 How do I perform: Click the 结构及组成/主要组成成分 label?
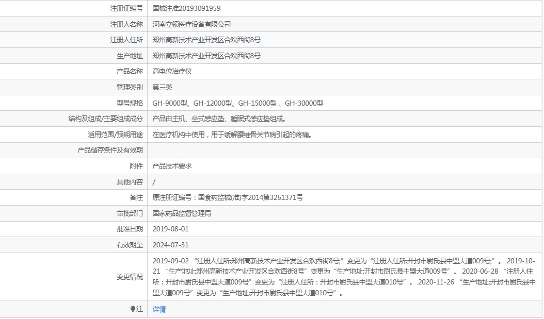(105, 119)
